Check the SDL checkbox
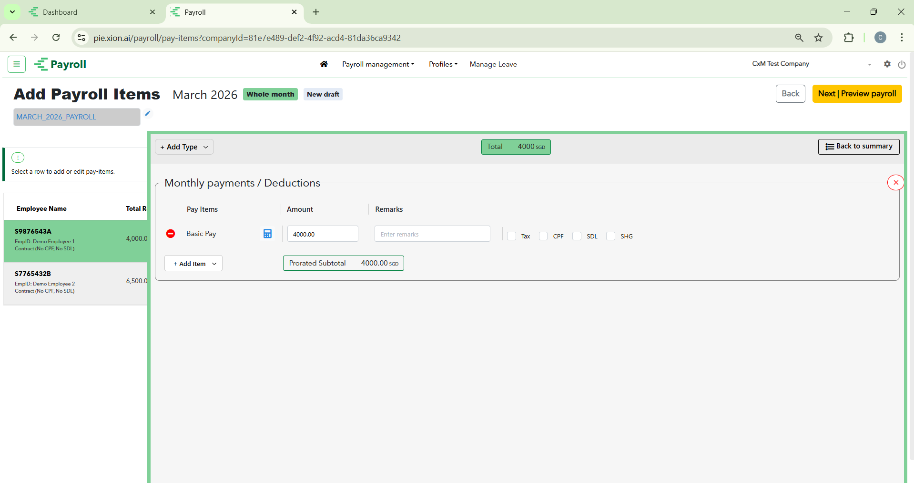This screenshot has height=483, width=914. tap(577, 236)
